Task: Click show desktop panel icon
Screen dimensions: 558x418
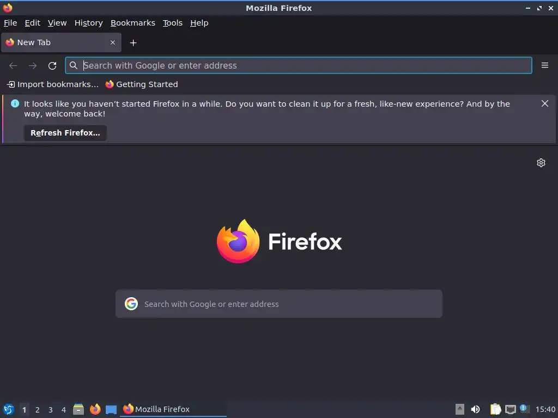Action: click(111, 409)
